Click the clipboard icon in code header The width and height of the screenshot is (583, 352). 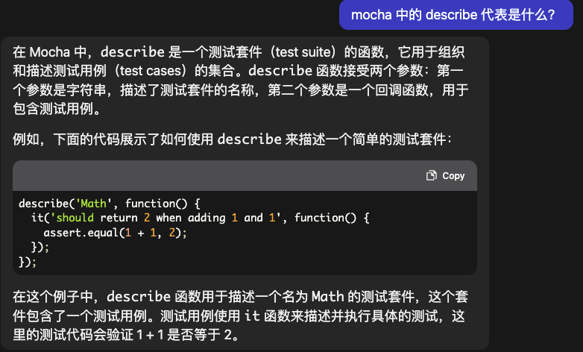pos(431,176)
